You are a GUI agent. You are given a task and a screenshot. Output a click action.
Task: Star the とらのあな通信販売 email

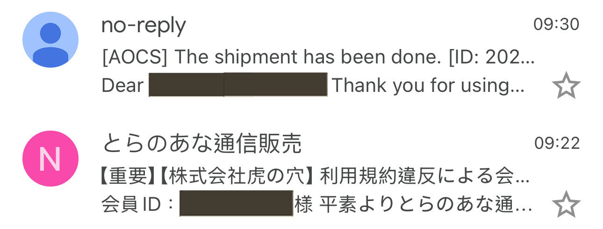coord(566,204)
